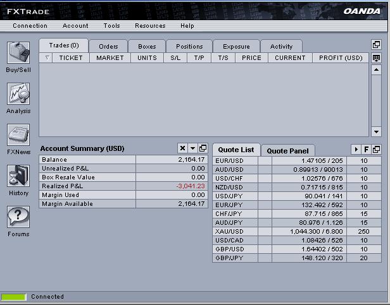Sort by PRICE column header
The width and height of the screenshot is (390, 305).
(251, 58)
